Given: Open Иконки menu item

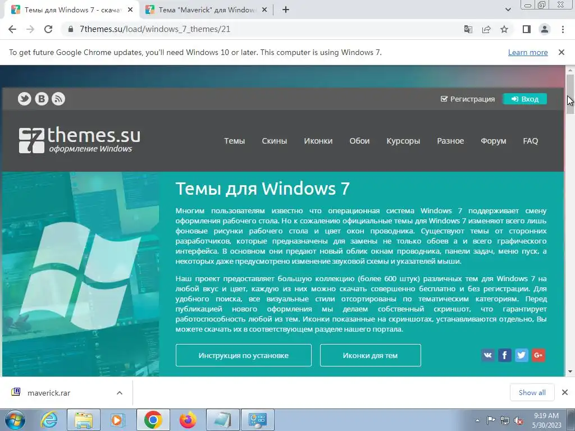Looking at the screenshot, I should [318, 141].
